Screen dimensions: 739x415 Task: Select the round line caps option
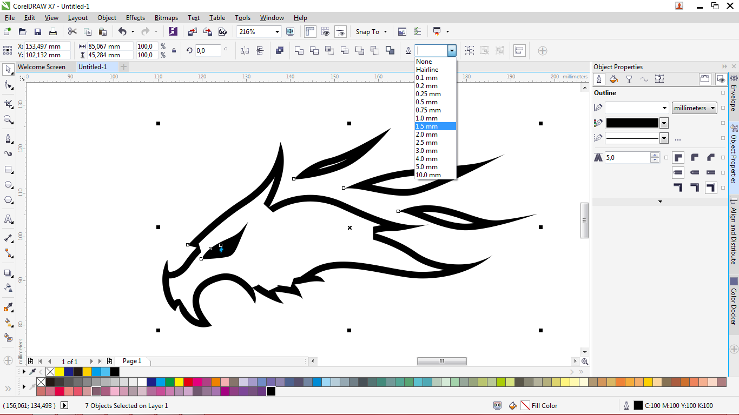(695, 172)
